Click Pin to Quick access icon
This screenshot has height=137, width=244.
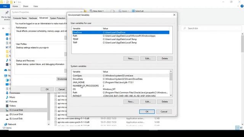click(6, 16)
